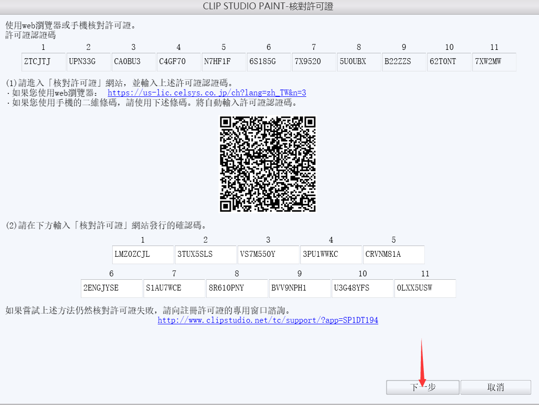Select license code field 2 containing UPN33G
539x405 pixels.
pyautogui.click(x=88, y=62)
